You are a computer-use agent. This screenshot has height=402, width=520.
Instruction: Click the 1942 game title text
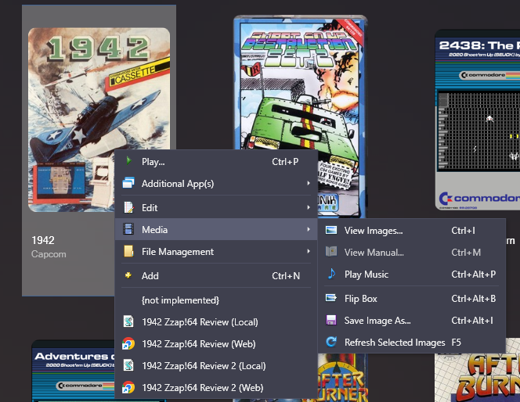[x=43, y=240]
